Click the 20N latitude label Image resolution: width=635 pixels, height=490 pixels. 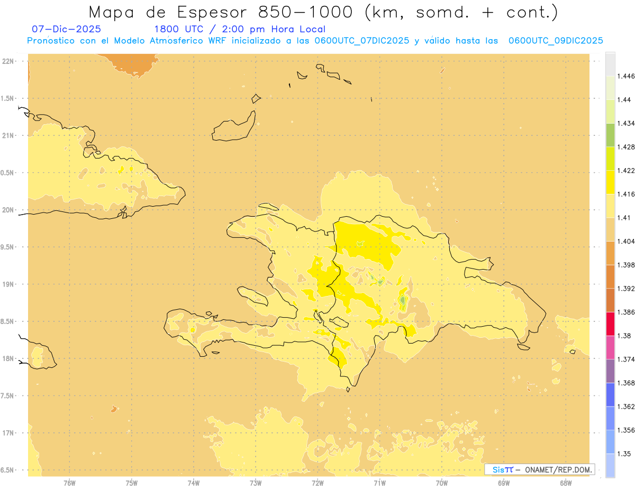click(8, 210)
